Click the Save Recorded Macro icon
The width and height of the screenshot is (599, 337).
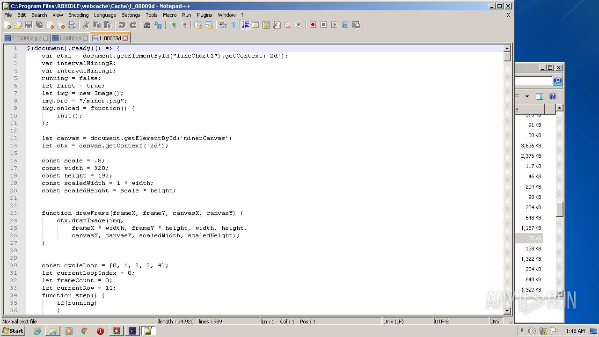[x=356, y=25]
